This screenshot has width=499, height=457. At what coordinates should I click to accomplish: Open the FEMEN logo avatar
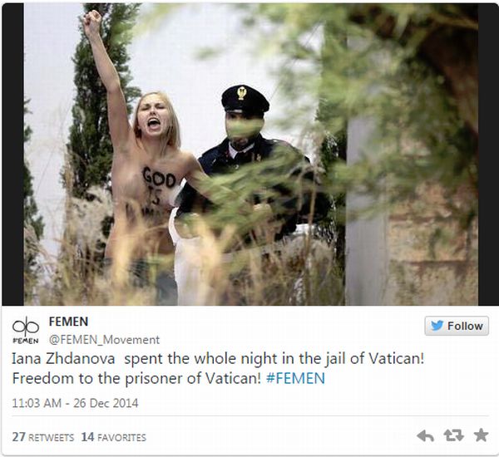tap(26, 331)
